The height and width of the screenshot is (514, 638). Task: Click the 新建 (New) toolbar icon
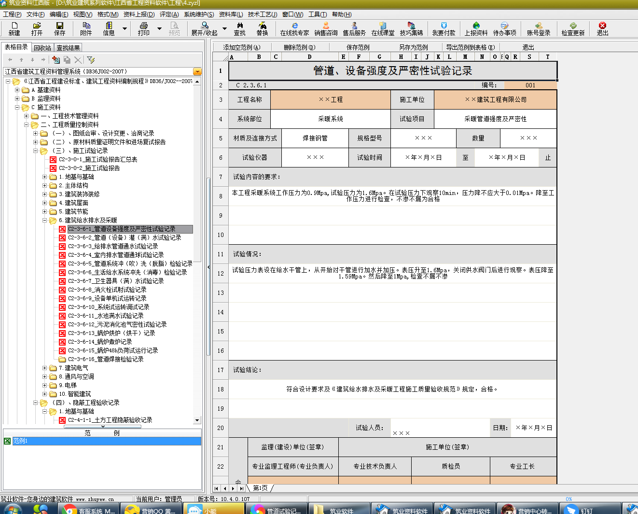[x=14, y=28]
